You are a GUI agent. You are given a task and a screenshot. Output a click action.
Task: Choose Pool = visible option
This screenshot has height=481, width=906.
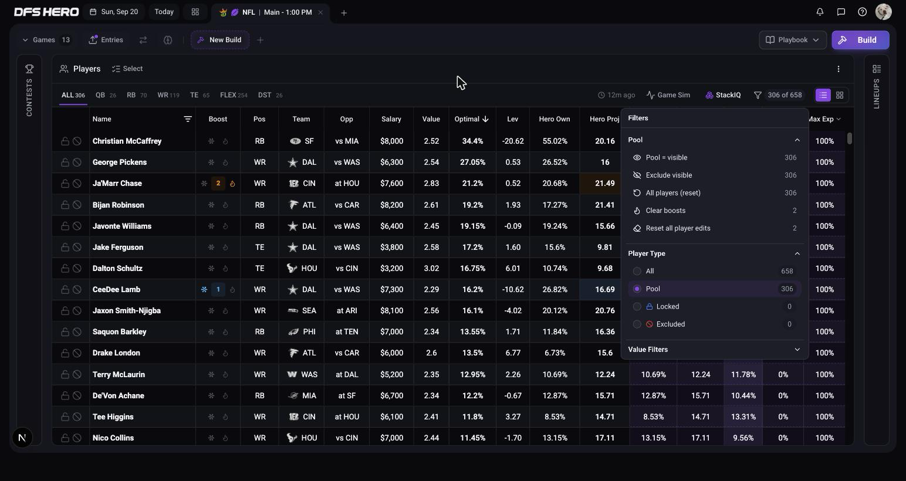pyautogui.click(x=715, y=158)
